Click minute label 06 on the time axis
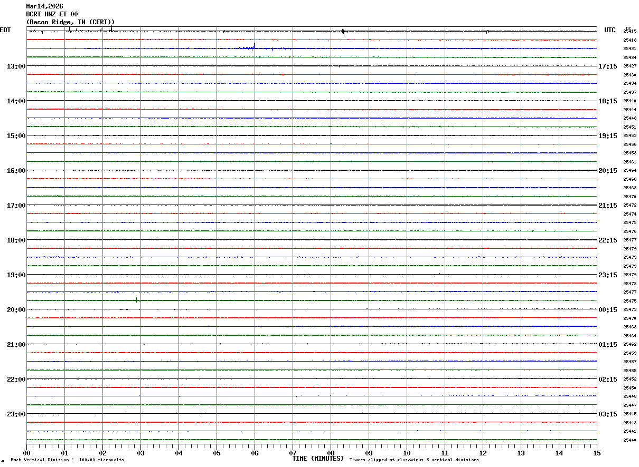This screenshot has width=639, height=467. [255, 453]
